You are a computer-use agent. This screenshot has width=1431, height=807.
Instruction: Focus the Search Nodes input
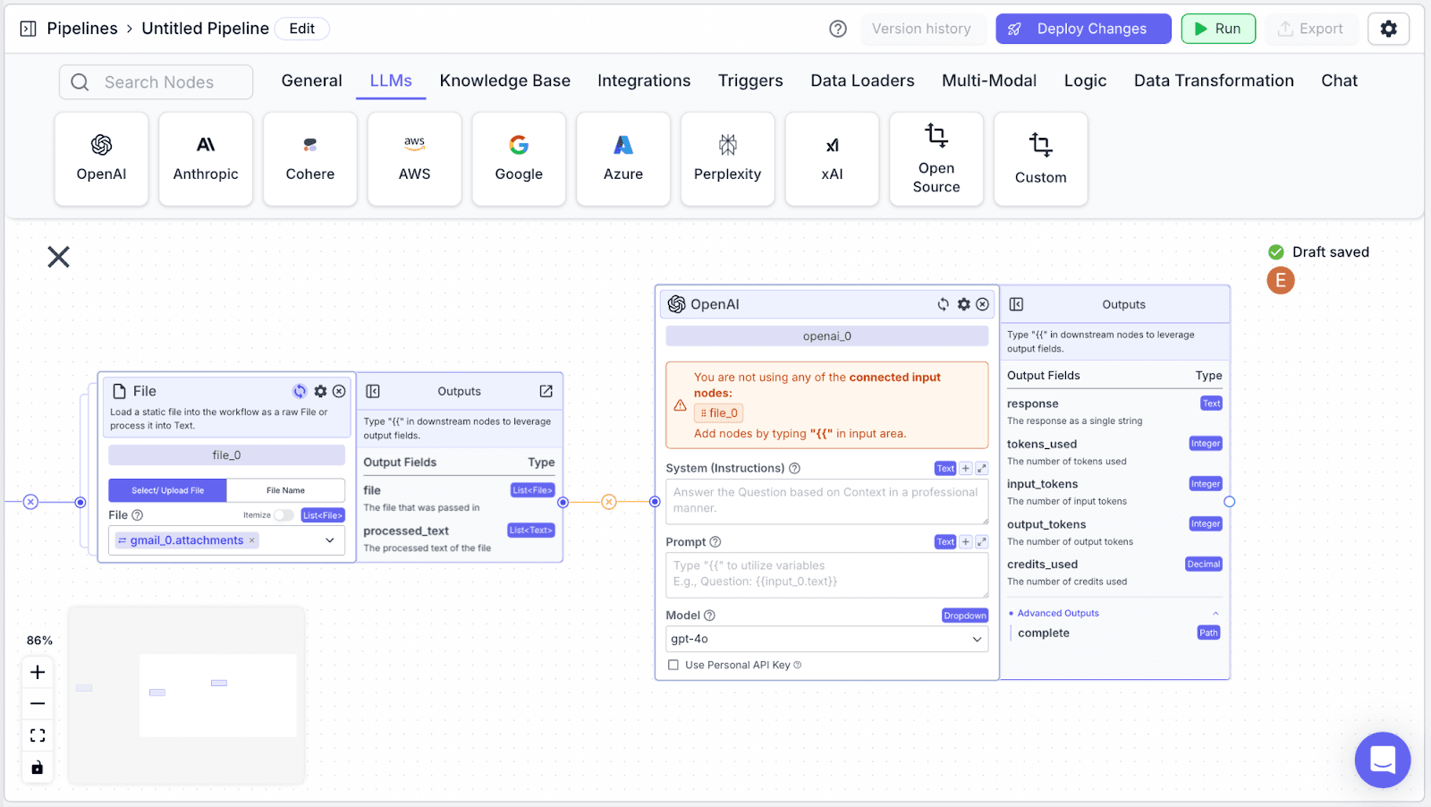pyautogui.click(x=156, y=82)
